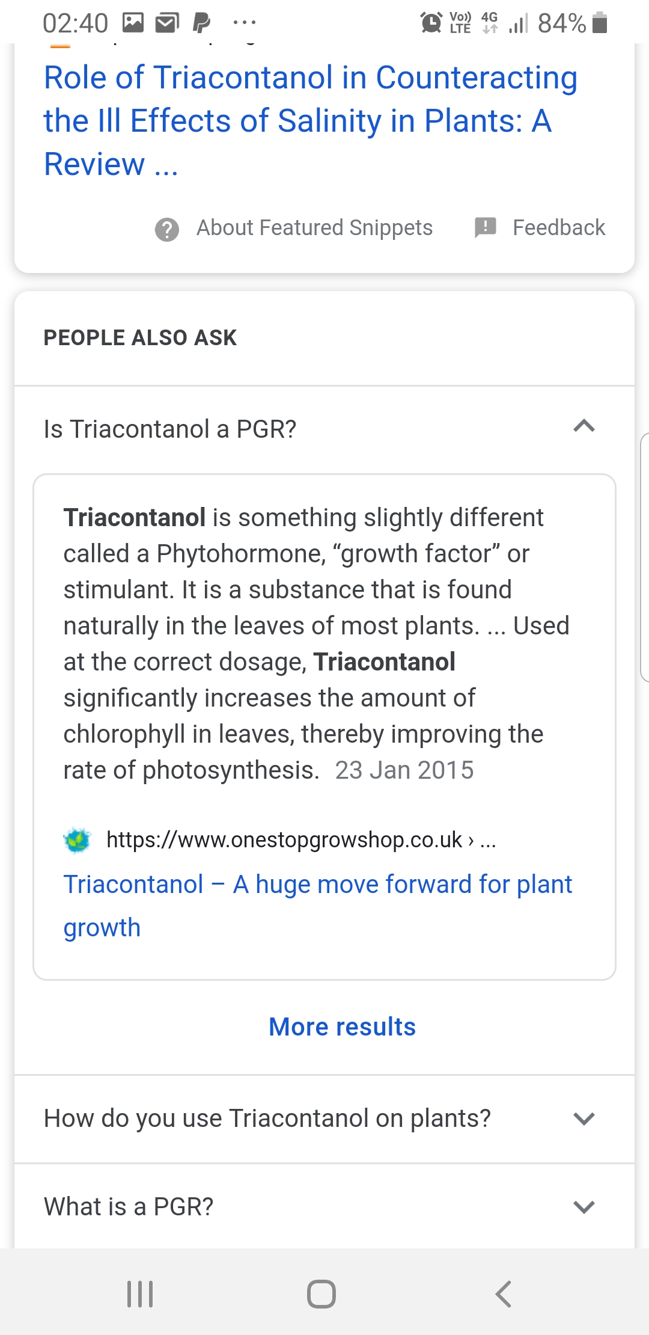Screen dimensions: 649x1335
Task: Tap the About Featured Snippets question mark icon
Action: [167, 229]
